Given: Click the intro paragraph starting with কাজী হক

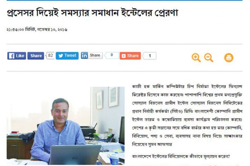Looking at the screenshot, I should point(187,116).
